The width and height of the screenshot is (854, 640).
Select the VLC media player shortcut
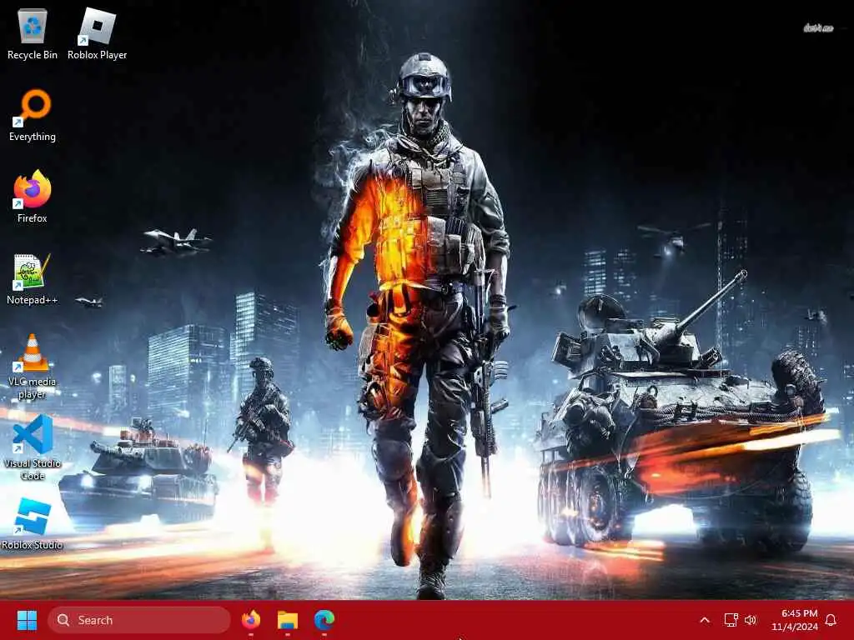[33, 367]
